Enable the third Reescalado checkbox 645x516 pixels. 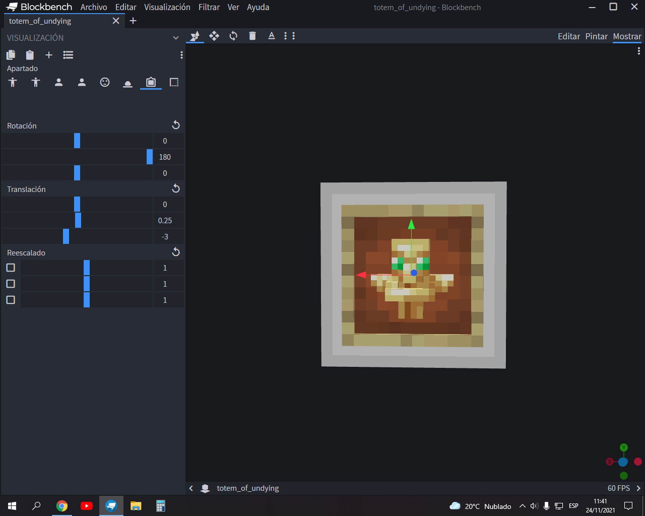pyautogui.click(x=10, y=300)
